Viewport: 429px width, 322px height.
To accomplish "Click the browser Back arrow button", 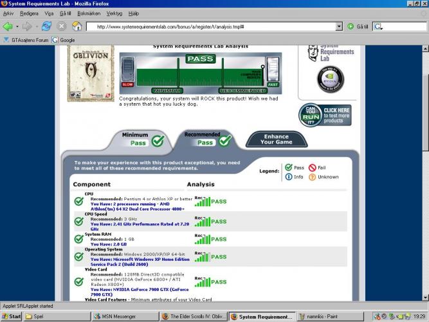I will pyautogui.click(x=8, y=26).
